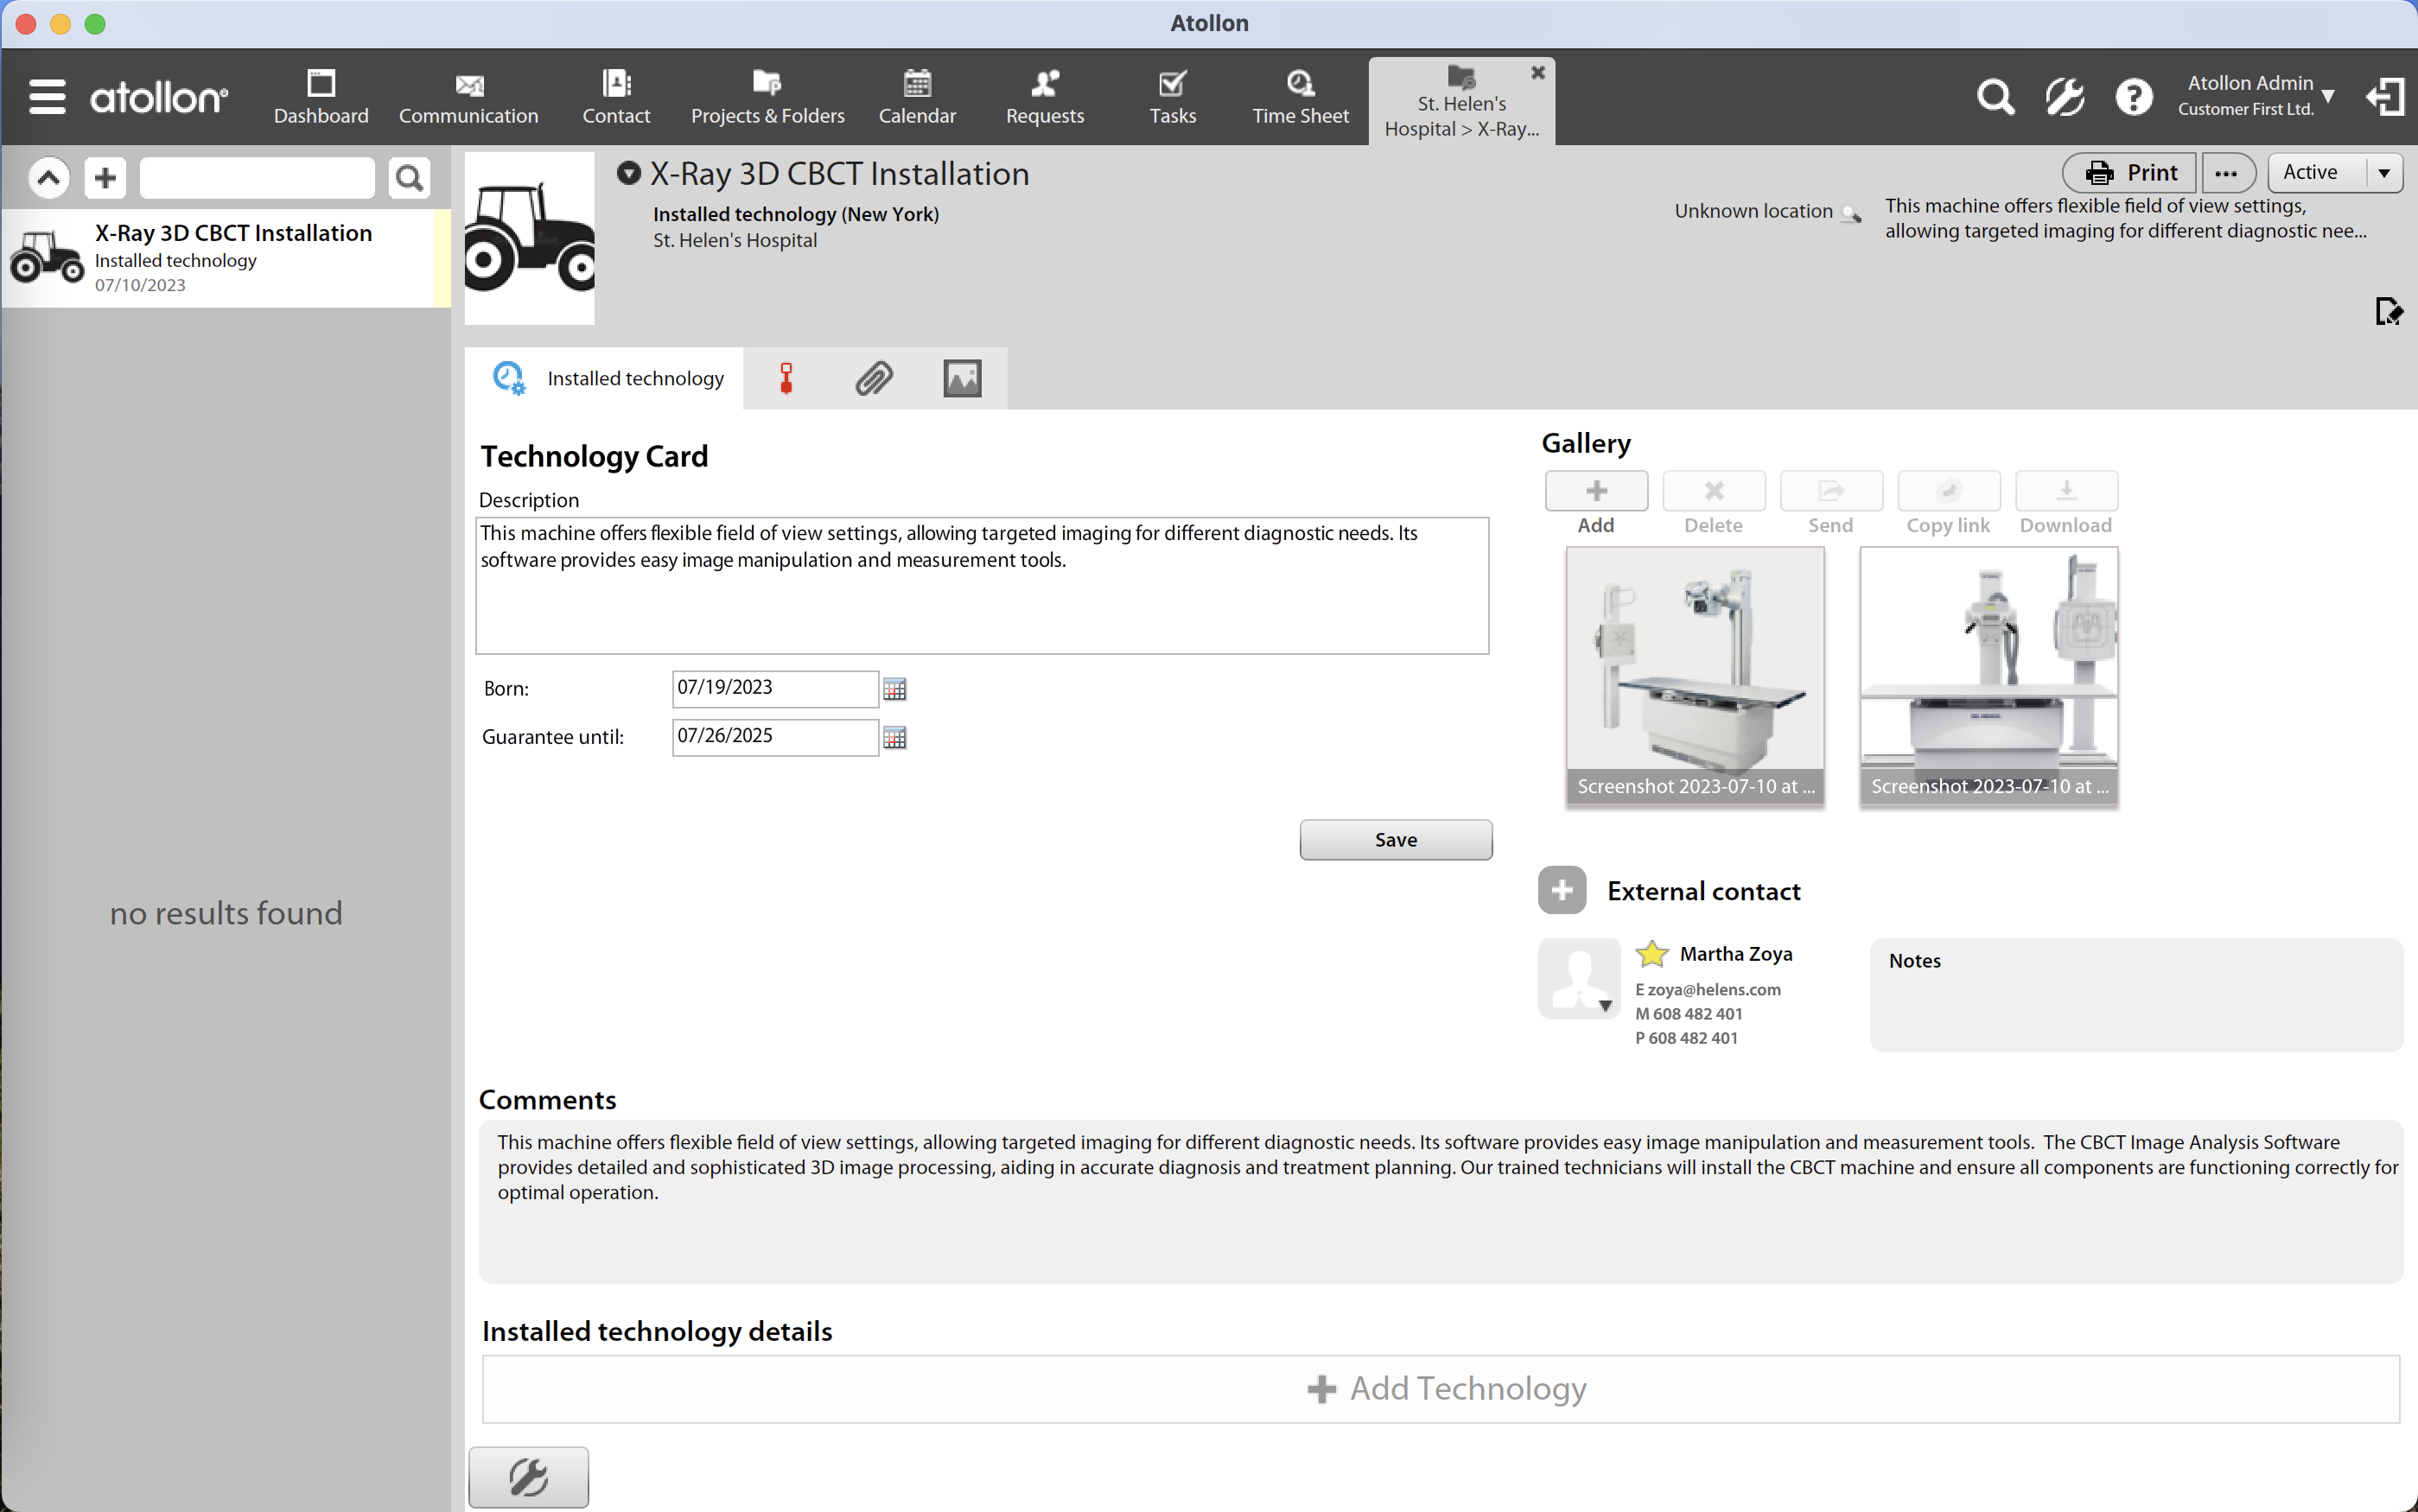Expand the Active status dropdown
The height and width of the screenshot is (1512, 2418).
[x=2384, y=173]
